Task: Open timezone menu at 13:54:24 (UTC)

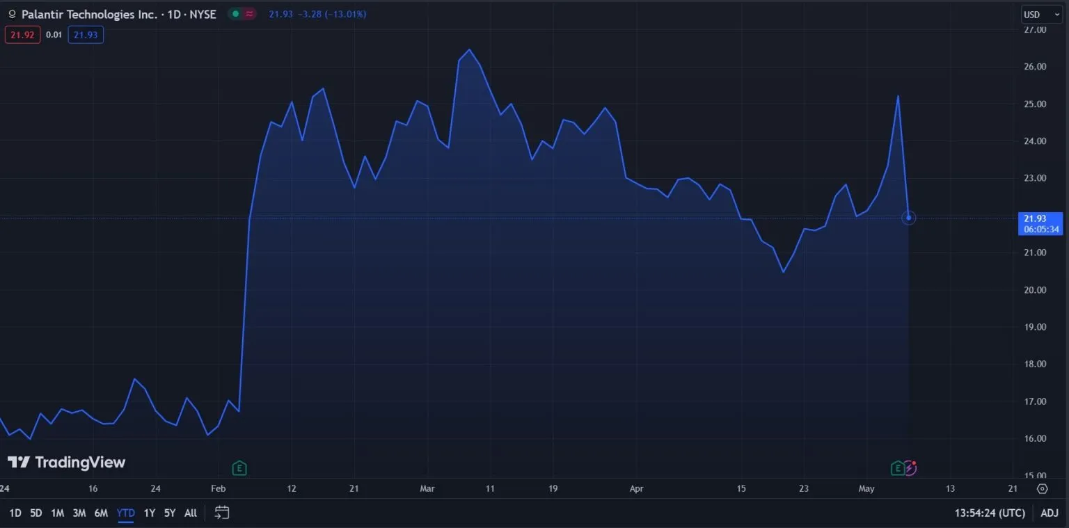Action: (x=990, y=513)
